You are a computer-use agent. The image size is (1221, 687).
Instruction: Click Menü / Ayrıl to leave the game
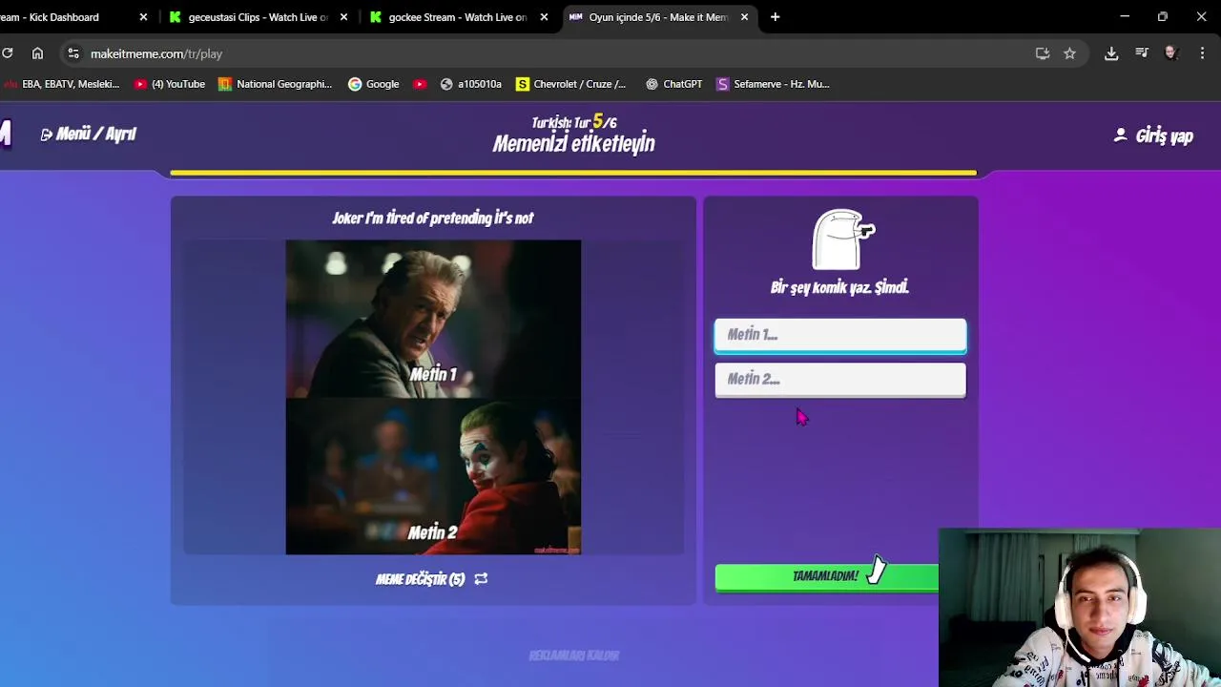[89, 135]
